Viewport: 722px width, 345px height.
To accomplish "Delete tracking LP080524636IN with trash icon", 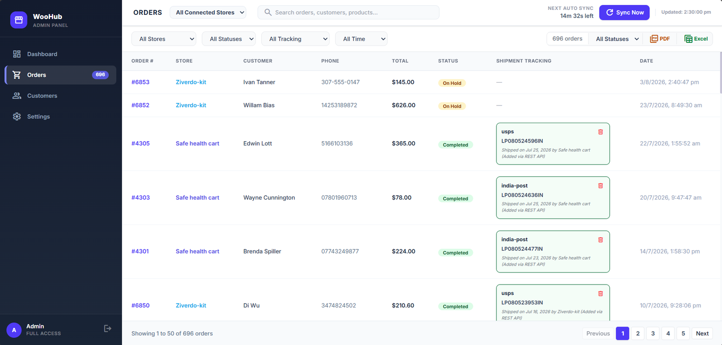I will click(601, 185).
